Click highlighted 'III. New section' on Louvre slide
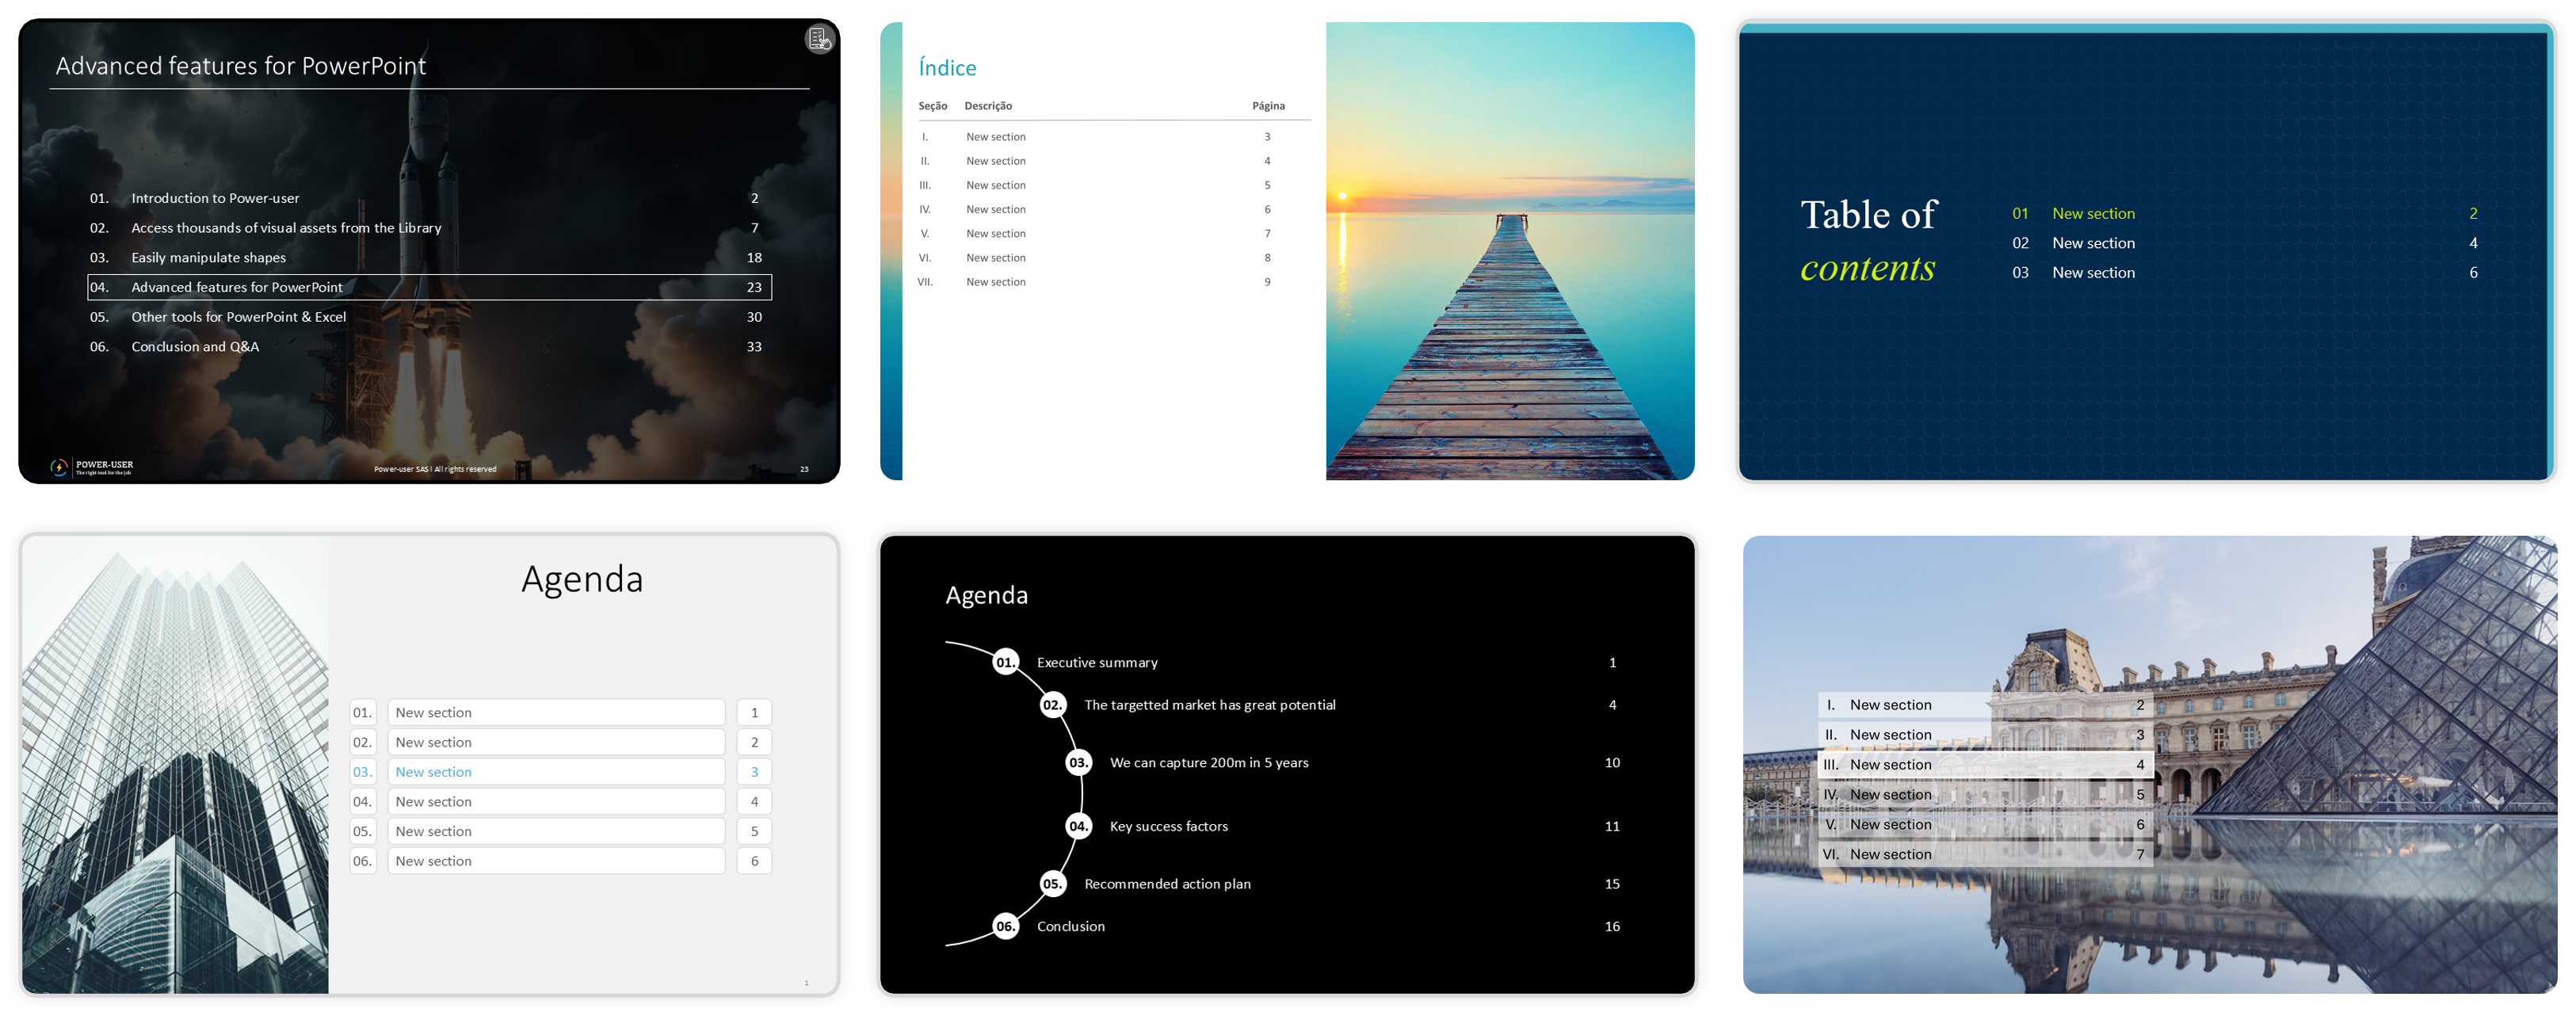The width and height of the screenshot is (2576, 1016). (1985, 765)
